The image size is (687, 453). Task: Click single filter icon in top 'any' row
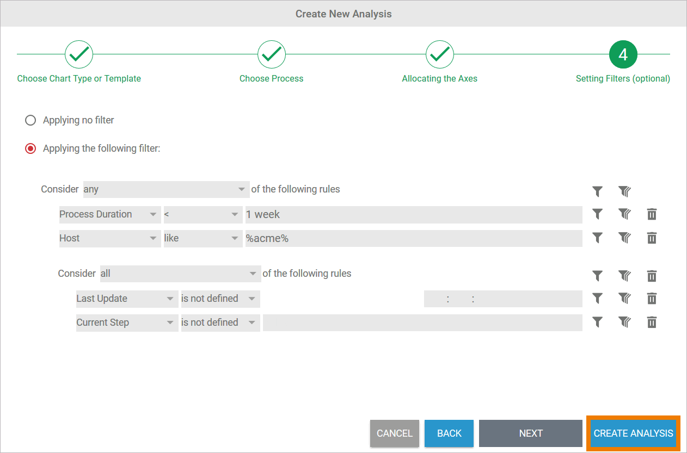click(597, 191)
